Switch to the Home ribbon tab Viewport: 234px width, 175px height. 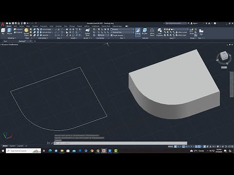[9, 26]
